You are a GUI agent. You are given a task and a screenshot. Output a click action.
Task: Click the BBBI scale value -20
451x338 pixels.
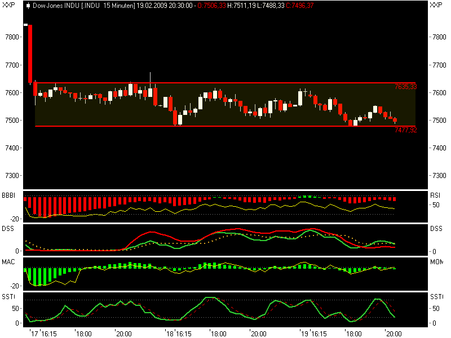pos(15,219)
